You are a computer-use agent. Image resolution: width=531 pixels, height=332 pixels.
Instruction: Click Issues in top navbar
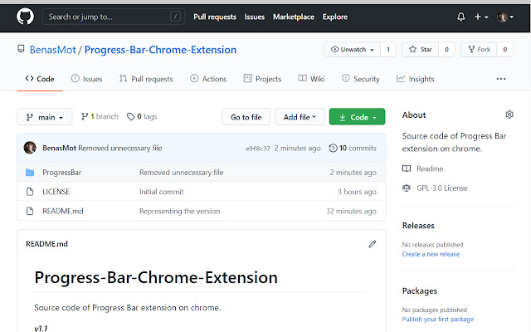[x=255, y=17]
